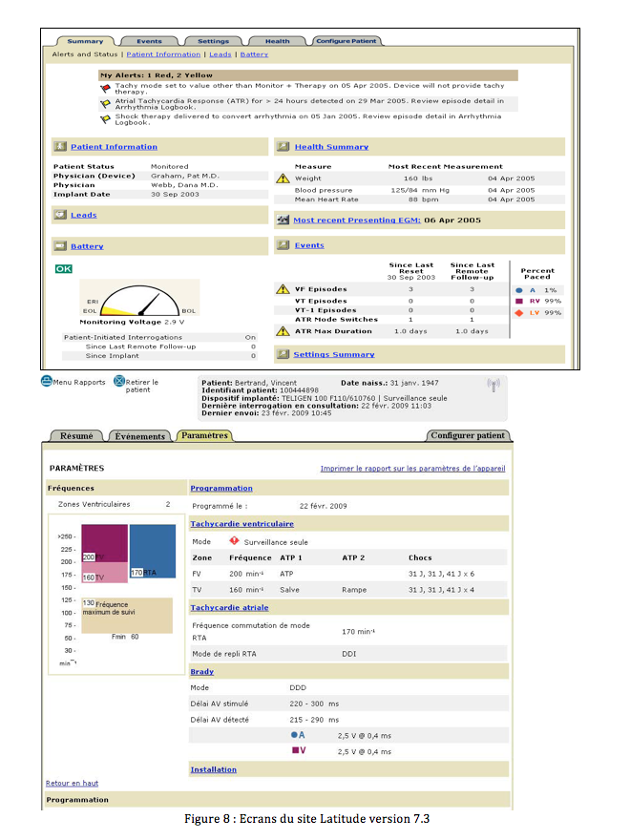The width and height of the screenshot is (630, 840).
Task: Click the 170 RTA blue block in chart
Action: tap(153, 552)
